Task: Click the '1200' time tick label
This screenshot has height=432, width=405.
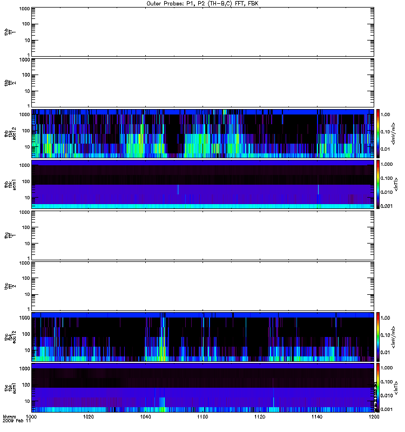Action: 374,416
